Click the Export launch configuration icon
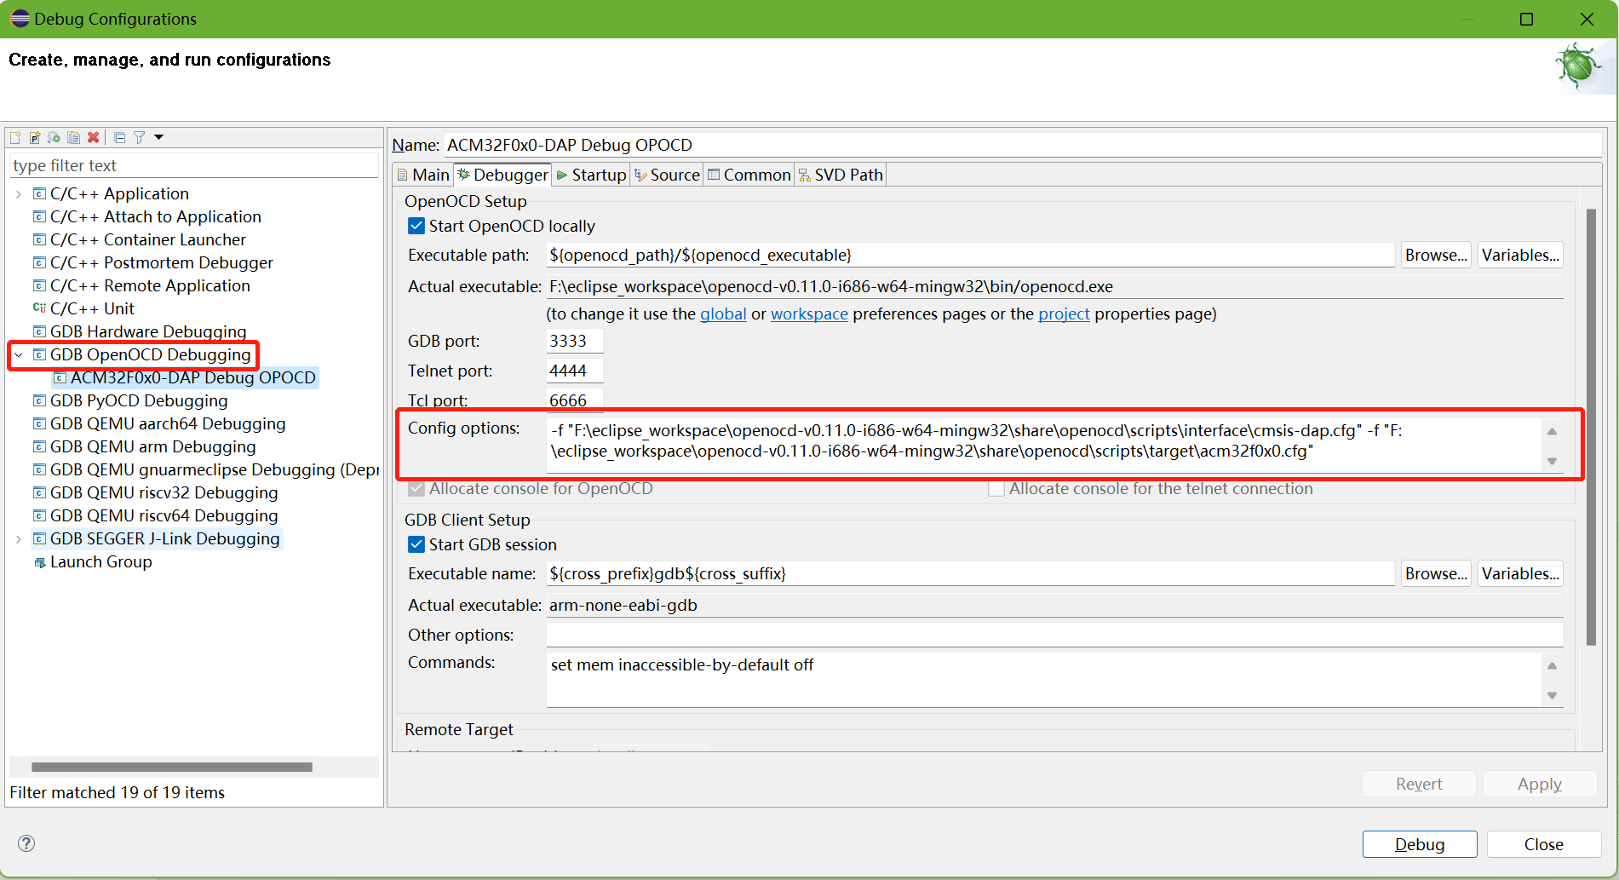 point(55,137)
